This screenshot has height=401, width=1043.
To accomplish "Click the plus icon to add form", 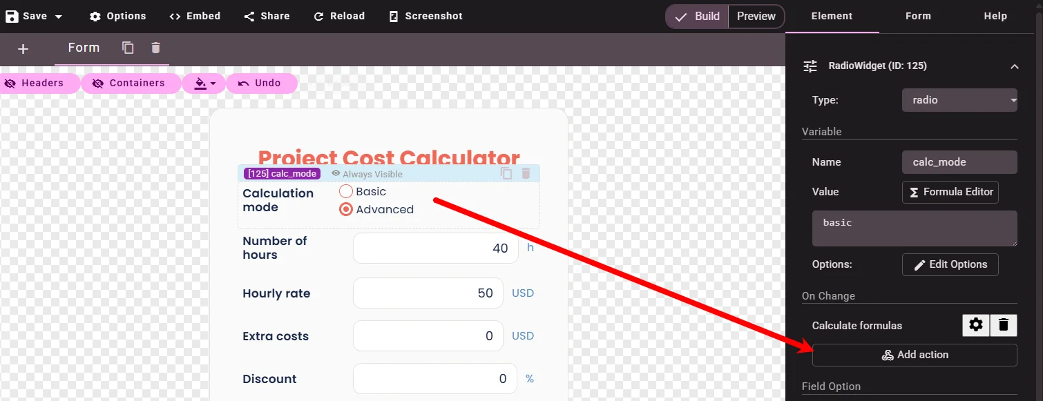I will 23,48.
